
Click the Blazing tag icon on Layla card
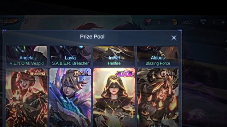(38, 73)
